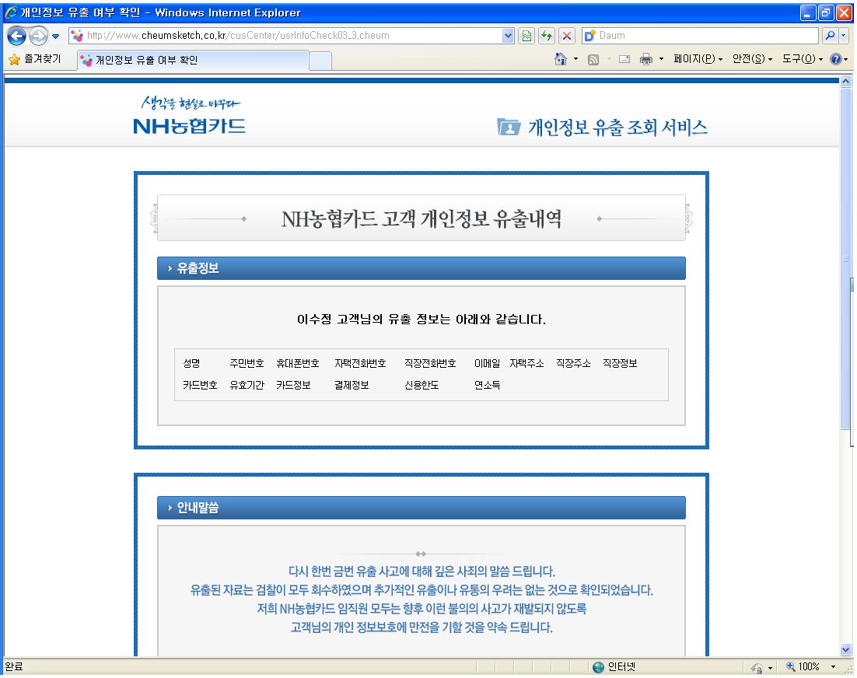Click the vertical scrollbar up arrow
857x678 pixels.
click(x=845, y=82)
